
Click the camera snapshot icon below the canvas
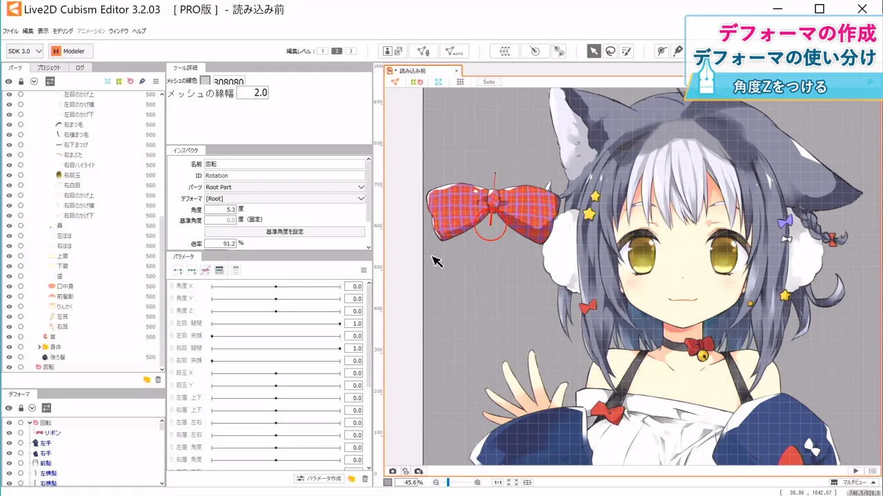393,471
